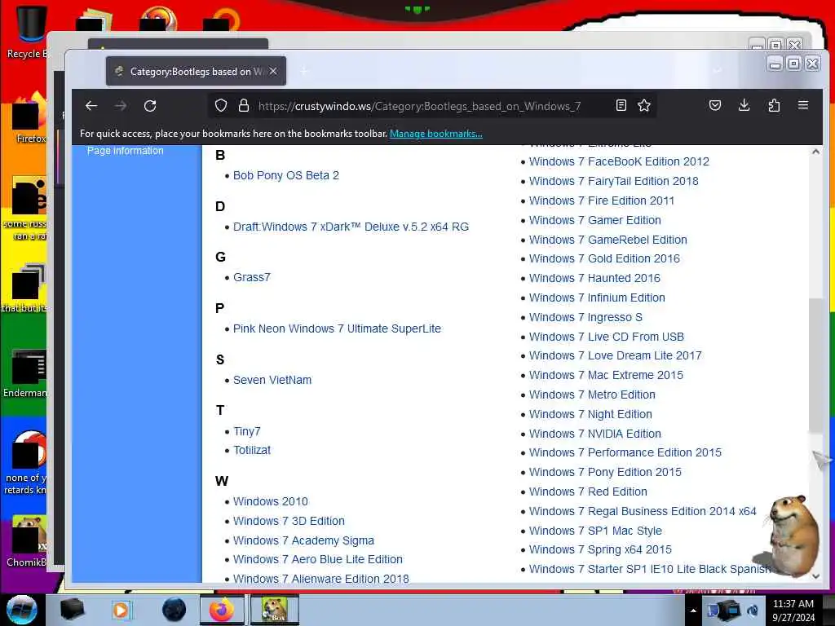Open the Tiny7 article
The height and width of the screenshot is (626, 835).
[x=246, y=431]
